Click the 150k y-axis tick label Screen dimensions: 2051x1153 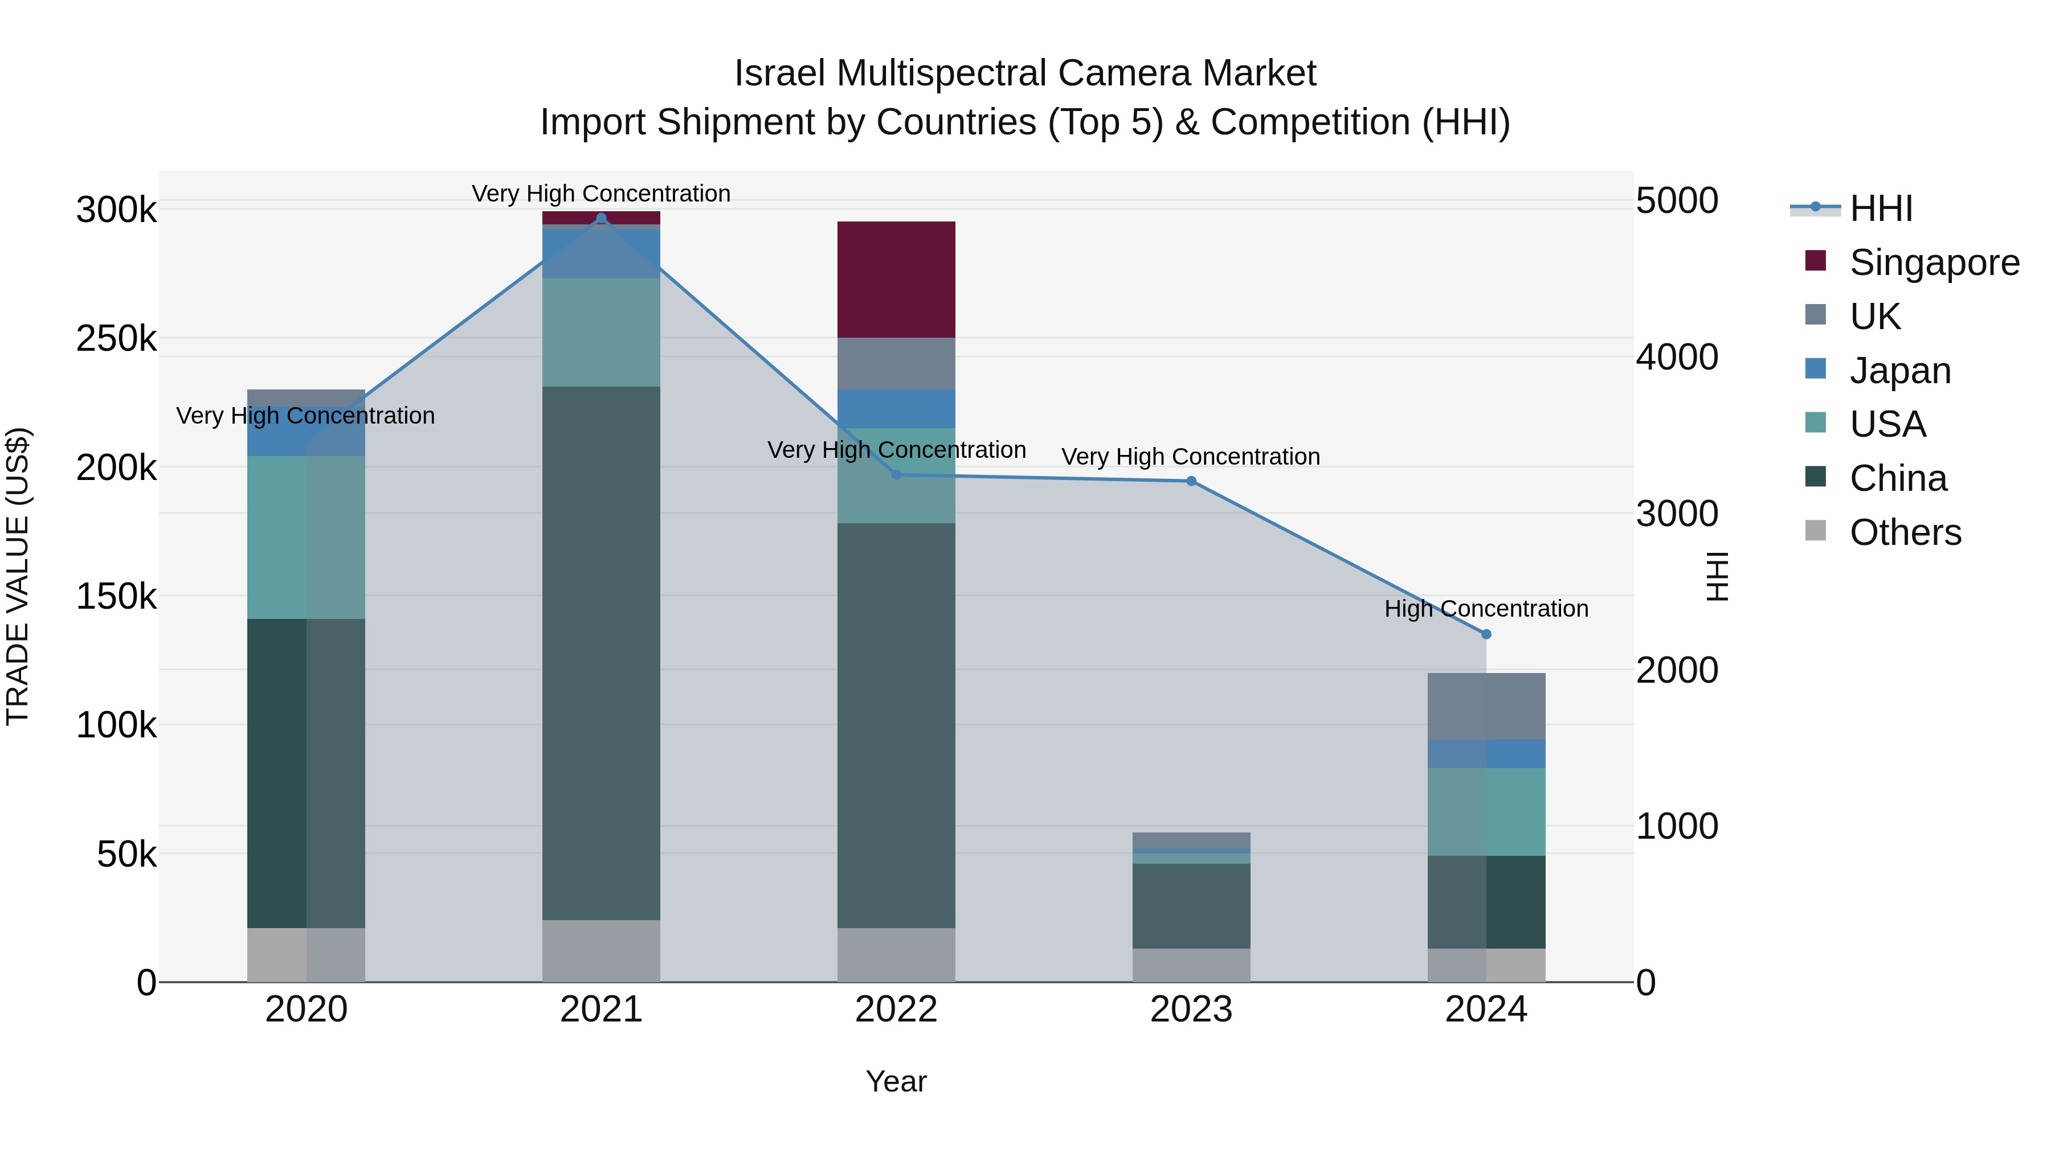click(x=116, y=596)
